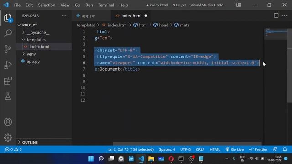
Task: Open the Manage gear settings
Action: [x=8, y=138]
